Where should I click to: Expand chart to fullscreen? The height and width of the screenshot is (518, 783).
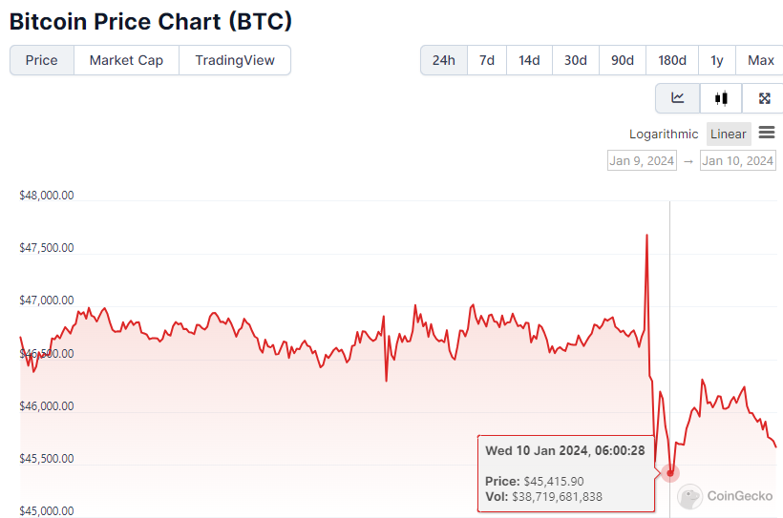764,97
